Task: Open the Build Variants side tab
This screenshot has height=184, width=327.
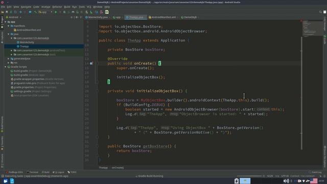Action: [x=2, y=124]
